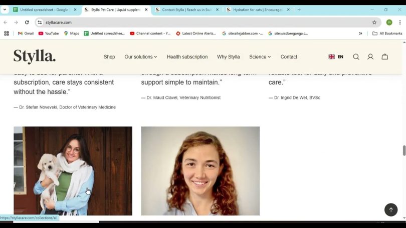The image size is (406, 228).
Task: Click the curly-haired woman portrait
Action: (x=200, y=171)
